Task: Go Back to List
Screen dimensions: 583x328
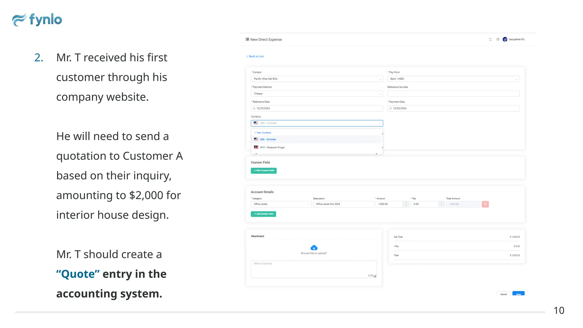Action: [255, 56]
